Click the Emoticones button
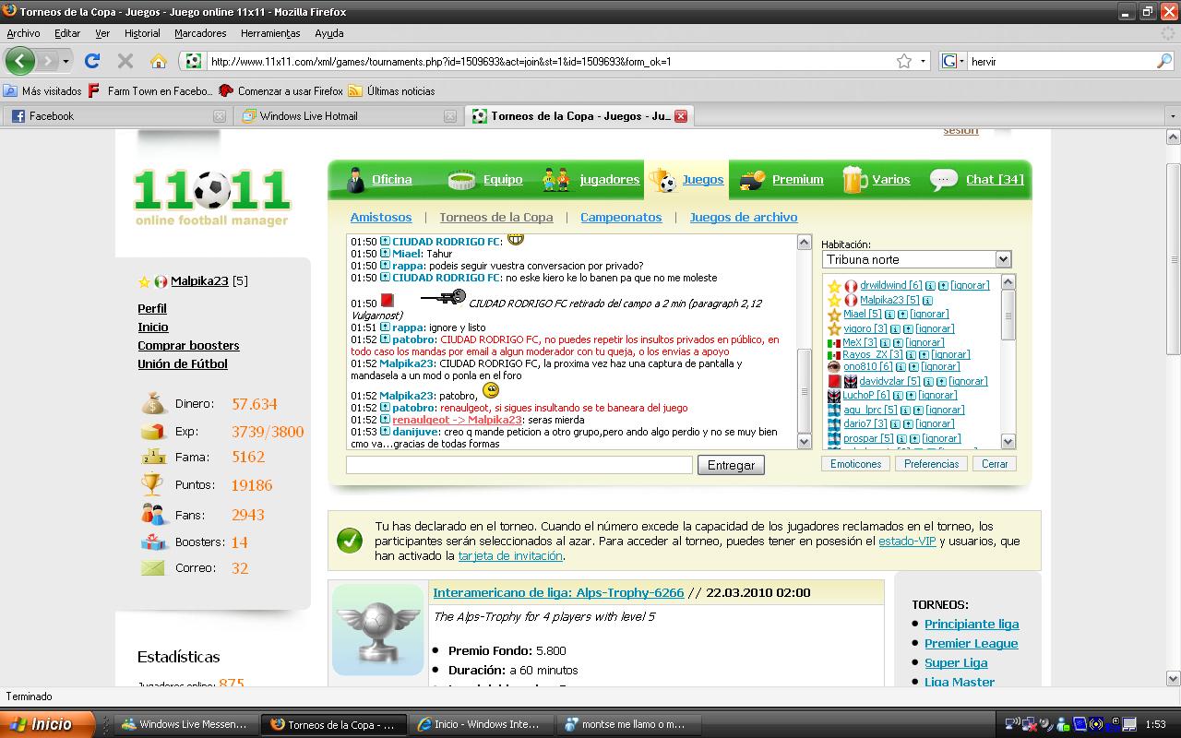 tap(855, 464)
